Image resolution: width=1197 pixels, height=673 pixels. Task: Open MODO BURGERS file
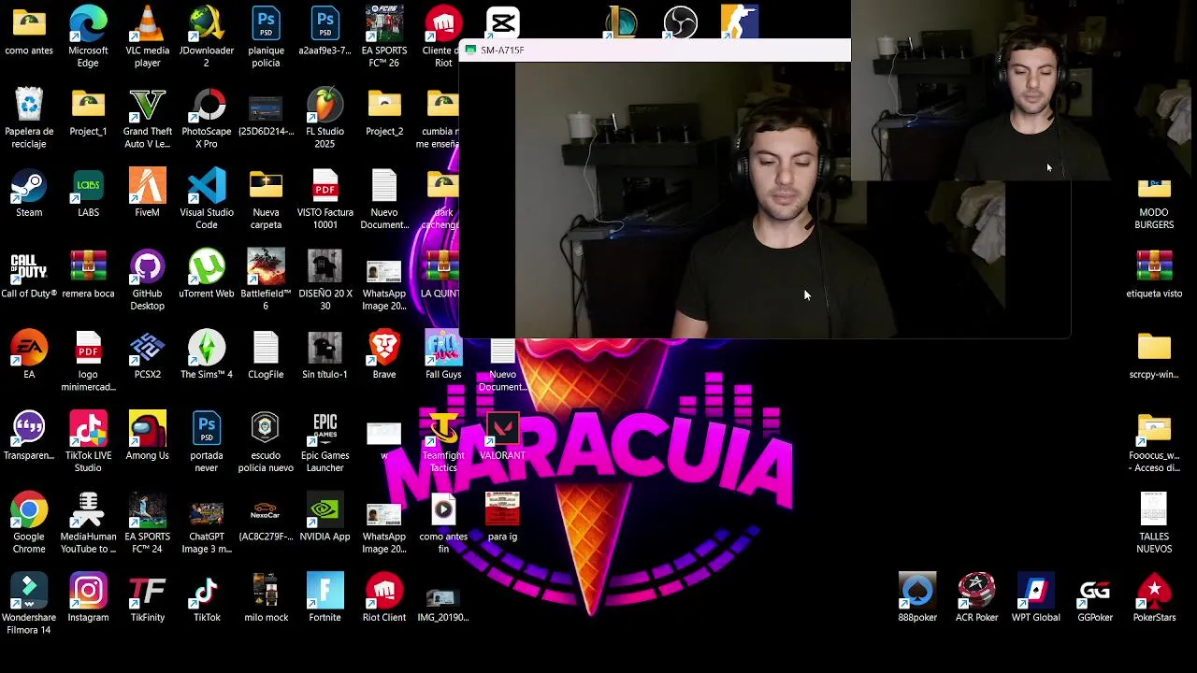pyautogui.click(x=1154, y=206)
